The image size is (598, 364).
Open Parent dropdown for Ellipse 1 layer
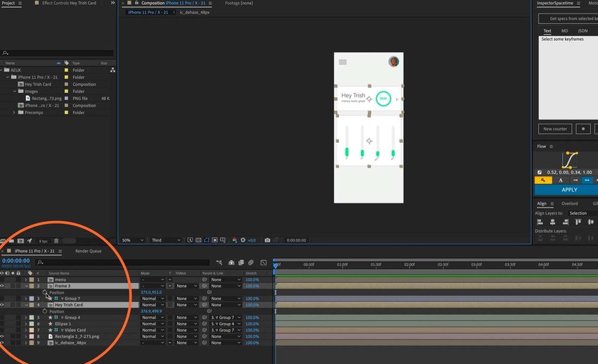(x=226, y=324)
